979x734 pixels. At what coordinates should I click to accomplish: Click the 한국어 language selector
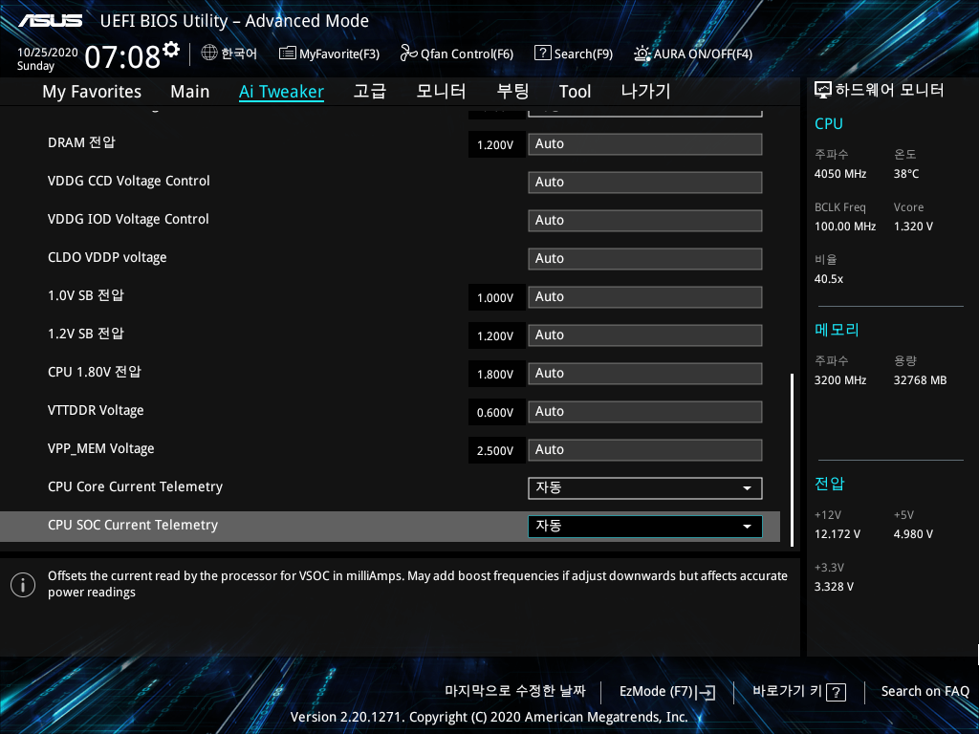point(239,54)
